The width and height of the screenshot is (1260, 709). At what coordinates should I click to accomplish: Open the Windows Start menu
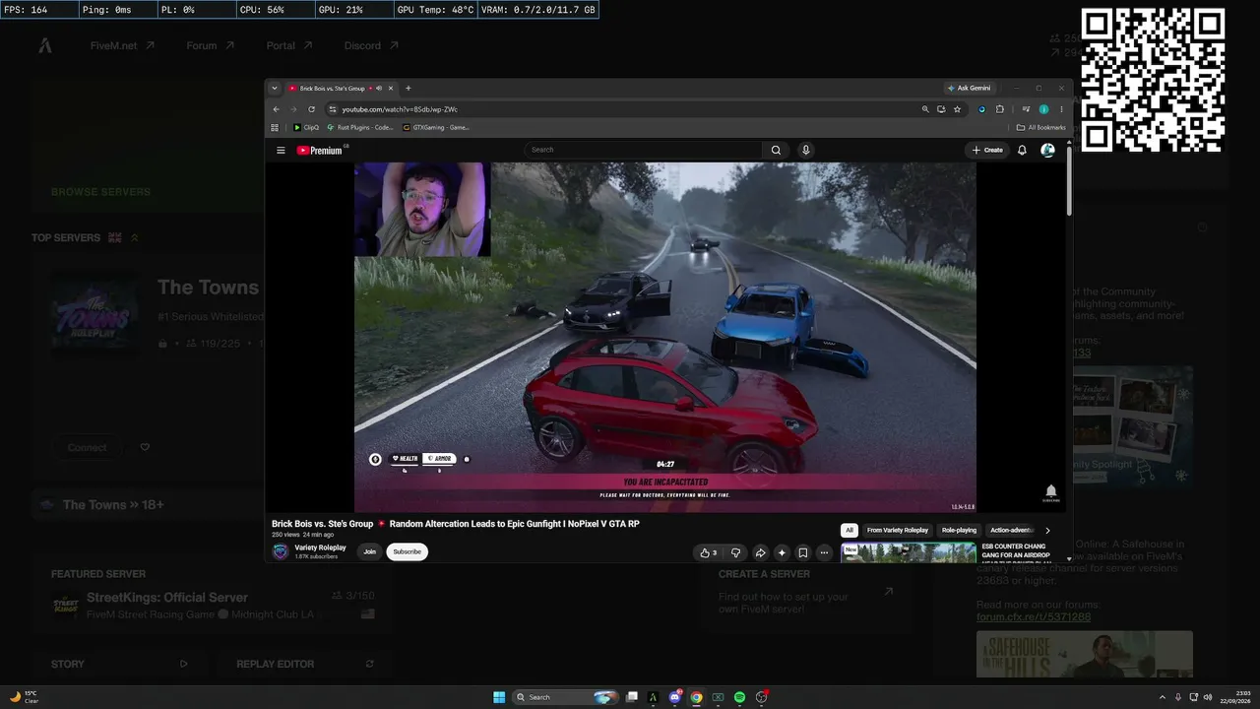[x=499, y=697]
